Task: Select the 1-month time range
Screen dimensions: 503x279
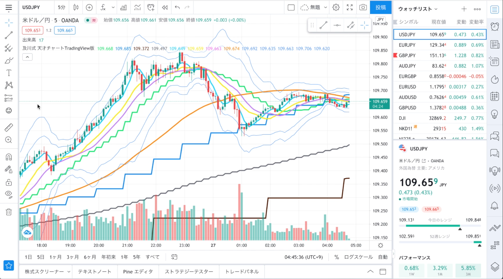Action: [56, 257]
